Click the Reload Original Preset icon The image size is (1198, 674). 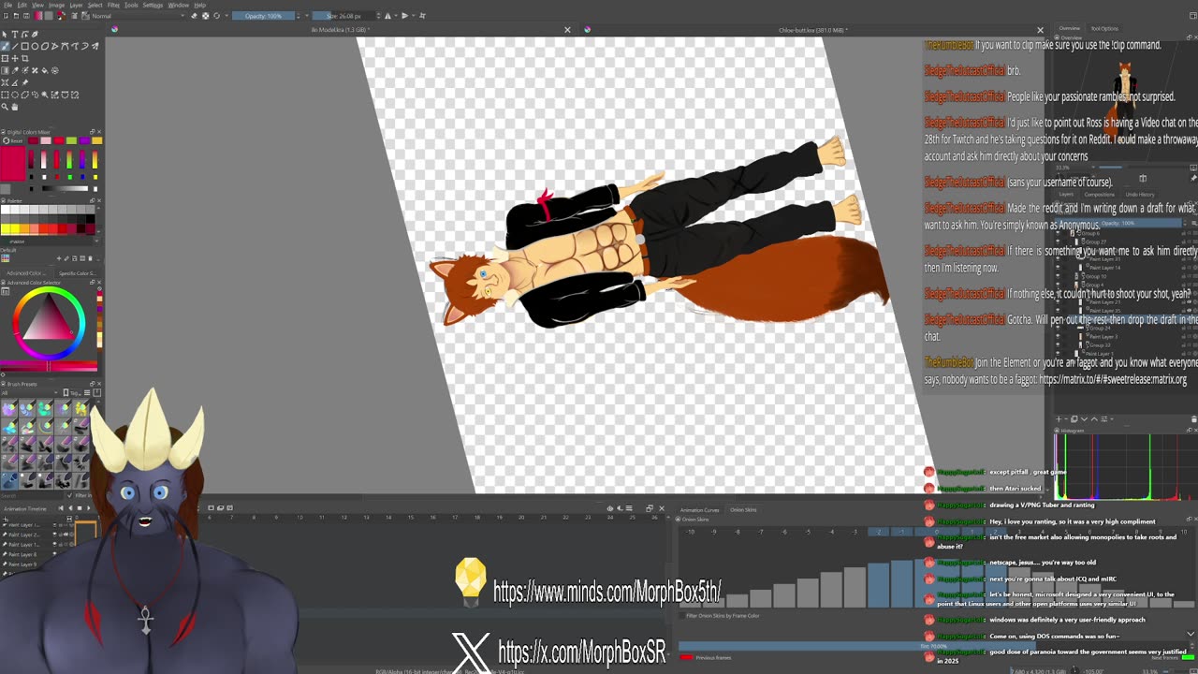(x=217, y=16)
